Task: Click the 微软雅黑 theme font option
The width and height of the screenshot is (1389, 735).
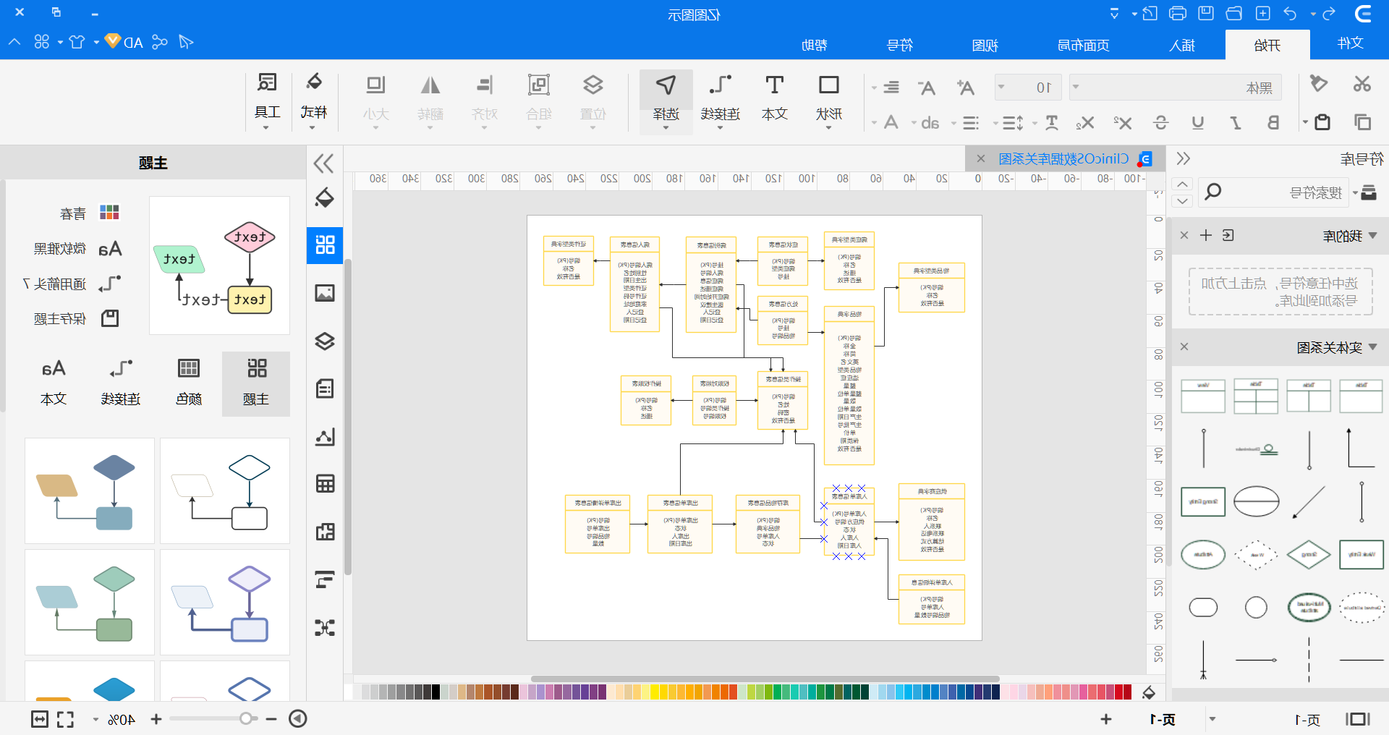Action: pyautogui.click(x=77, y=249)
